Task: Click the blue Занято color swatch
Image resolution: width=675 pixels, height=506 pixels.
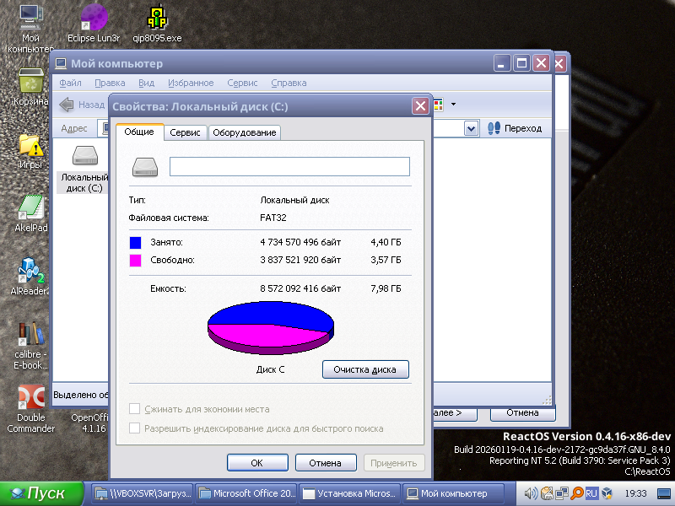Action: tap(136, 243)
